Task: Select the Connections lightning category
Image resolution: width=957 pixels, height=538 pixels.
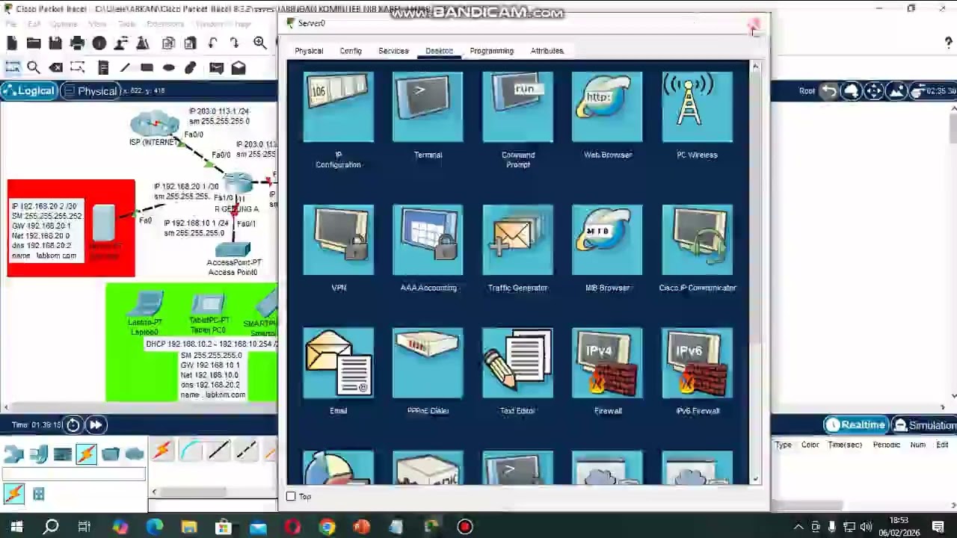Action: [86, 454]
